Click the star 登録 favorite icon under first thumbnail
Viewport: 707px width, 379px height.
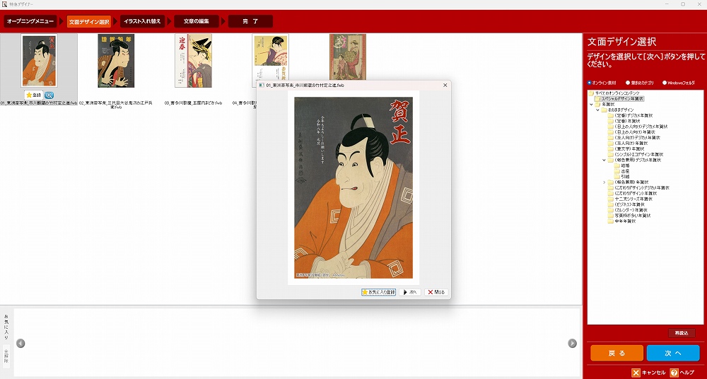click(33, 95)
